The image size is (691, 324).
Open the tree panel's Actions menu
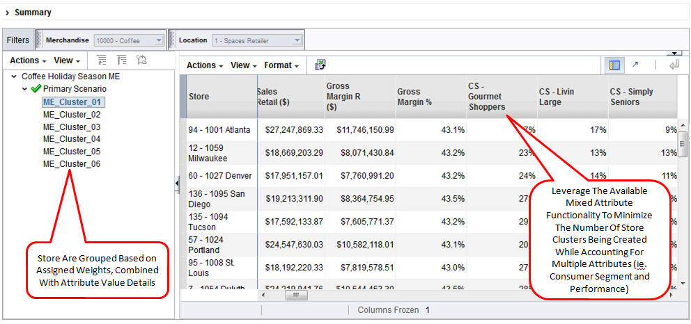[x=28, y=60]
